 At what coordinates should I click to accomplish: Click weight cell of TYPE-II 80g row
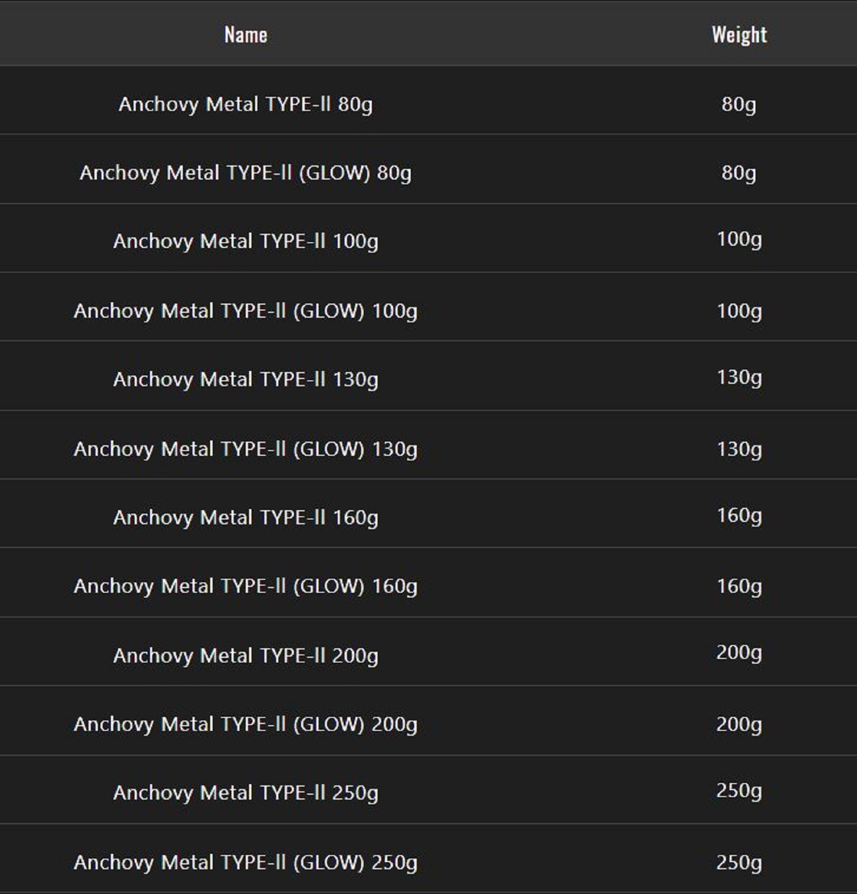(x=739, y=104)
